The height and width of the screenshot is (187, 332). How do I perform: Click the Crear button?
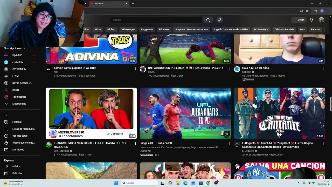pyautogui.click(x=299, y=20)
